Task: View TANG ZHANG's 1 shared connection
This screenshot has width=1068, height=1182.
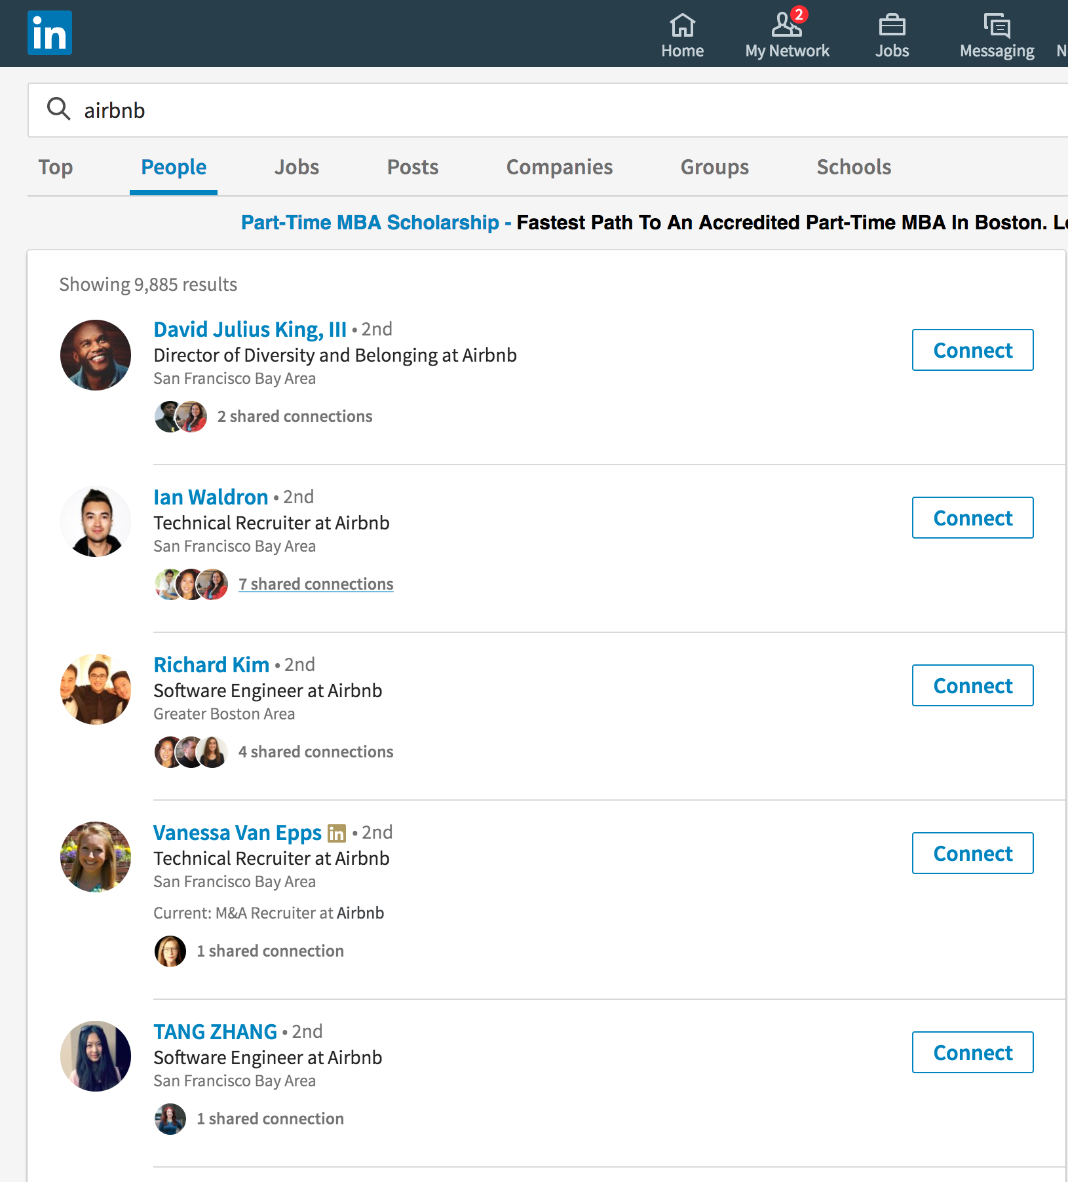Action: pyautogui.click(x=270, y=1118)
